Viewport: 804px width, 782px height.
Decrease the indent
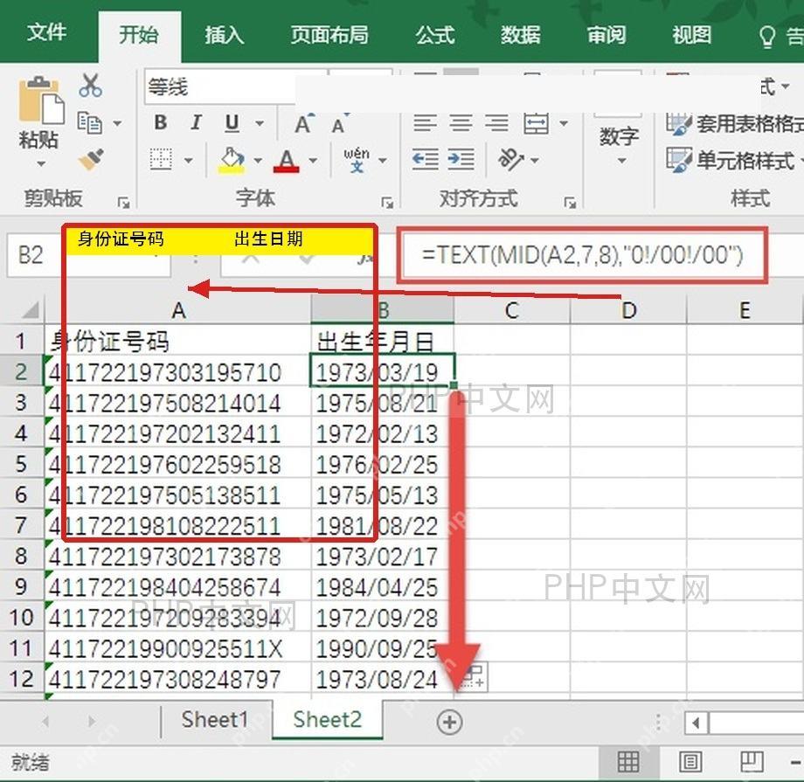(x=425, y=160)
